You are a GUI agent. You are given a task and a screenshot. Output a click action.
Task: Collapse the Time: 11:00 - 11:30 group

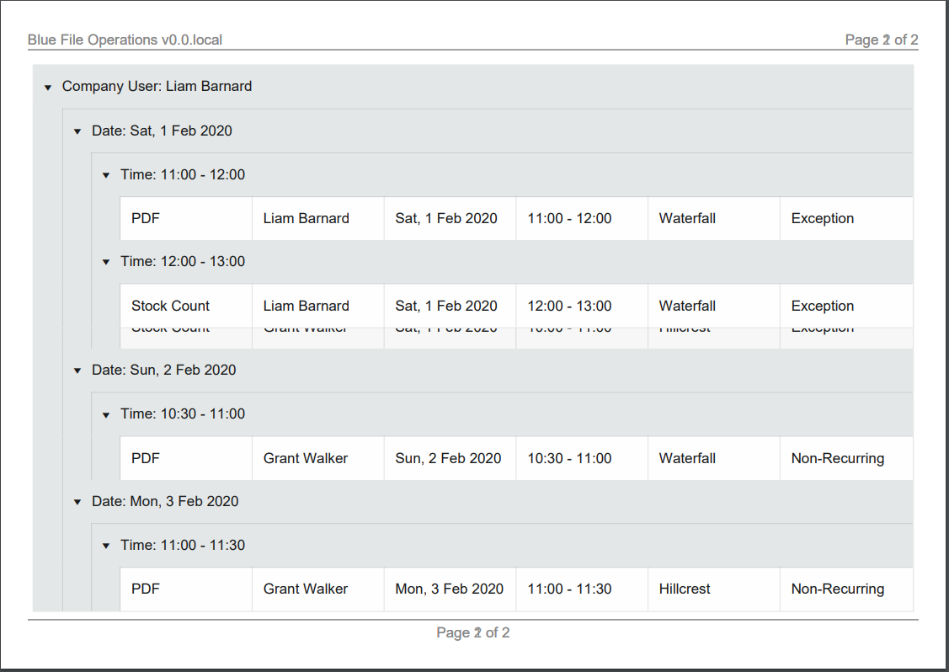106,546
